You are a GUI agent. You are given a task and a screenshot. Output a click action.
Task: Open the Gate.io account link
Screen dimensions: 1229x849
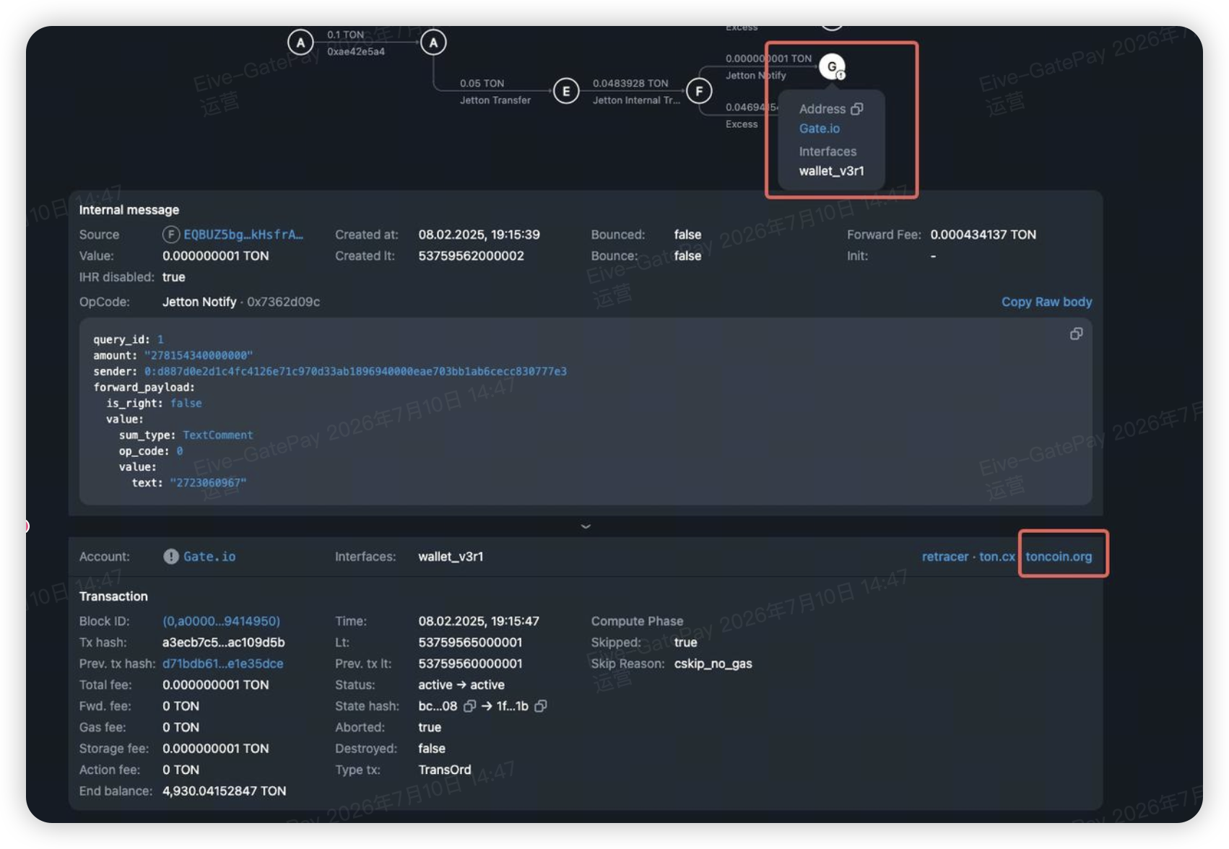pos(209,557)
